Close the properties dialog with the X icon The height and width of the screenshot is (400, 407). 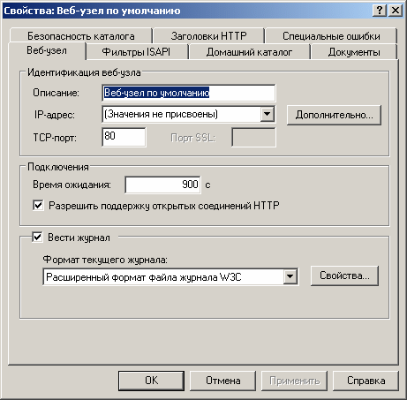(396, 11)
